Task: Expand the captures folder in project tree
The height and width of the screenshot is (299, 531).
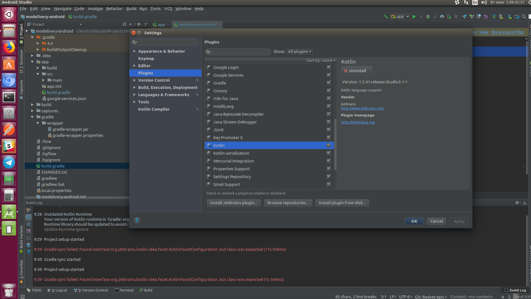Action: point(32,111)
